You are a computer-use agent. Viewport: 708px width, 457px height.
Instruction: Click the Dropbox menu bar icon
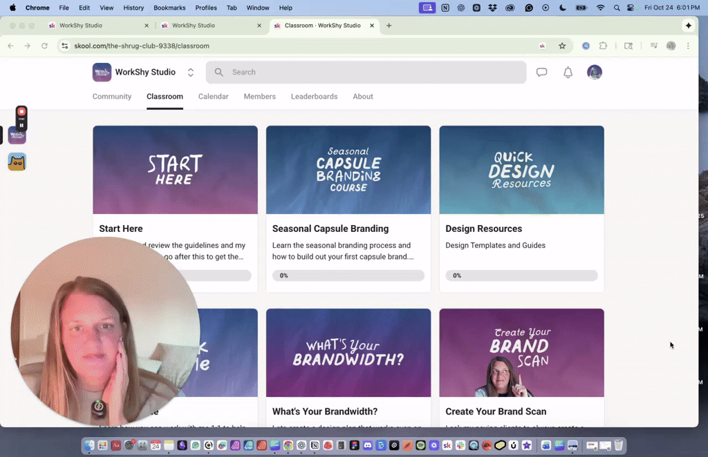pos(492,8)
